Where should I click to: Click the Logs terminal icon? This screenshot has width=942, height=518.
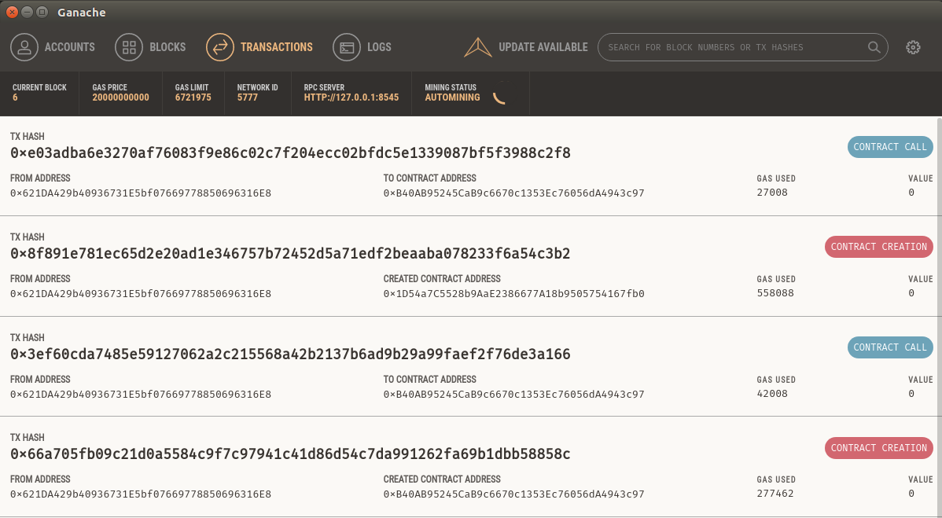[347, 47]
